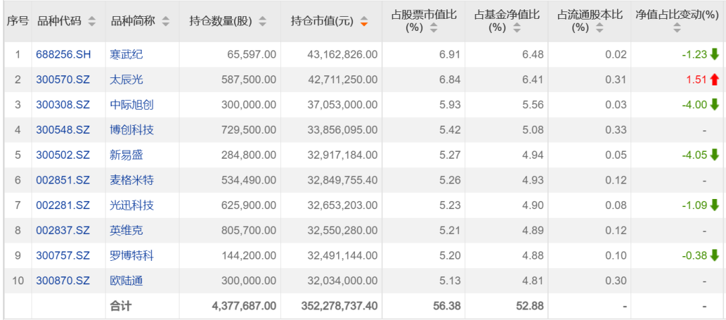Click green down arrow beside -4.05

point(715,155)
